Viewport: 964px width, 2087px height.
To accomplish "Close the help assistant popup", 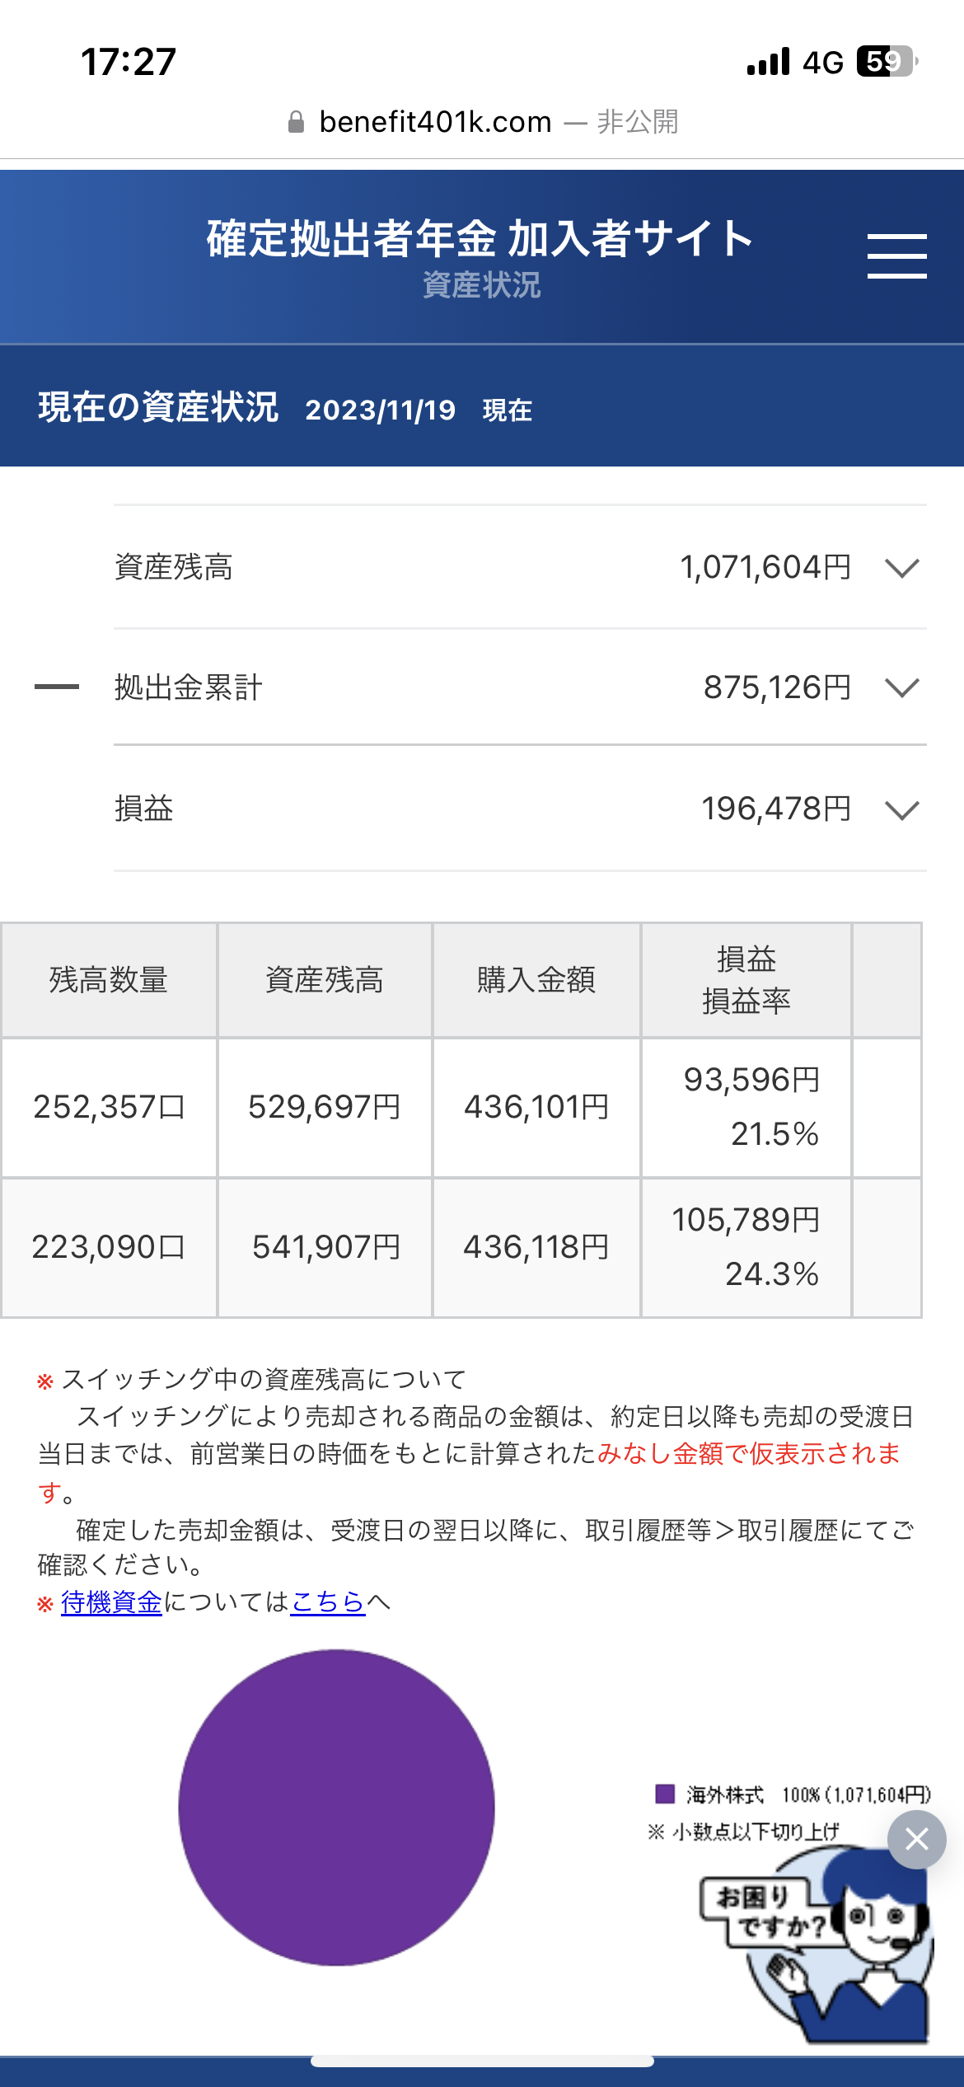I will pos(916,1839).
